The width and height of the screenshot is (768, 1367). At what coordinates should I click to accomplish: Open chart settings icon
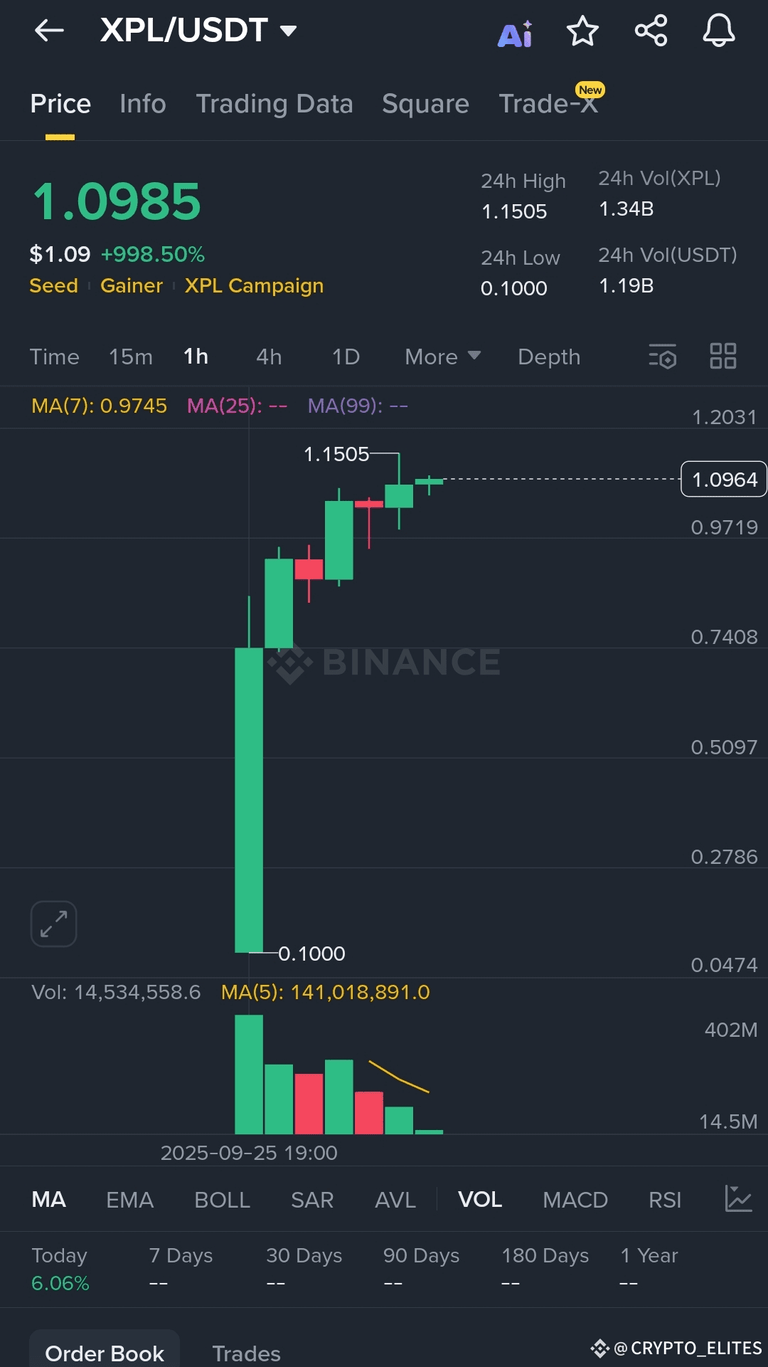pos(663,357)
